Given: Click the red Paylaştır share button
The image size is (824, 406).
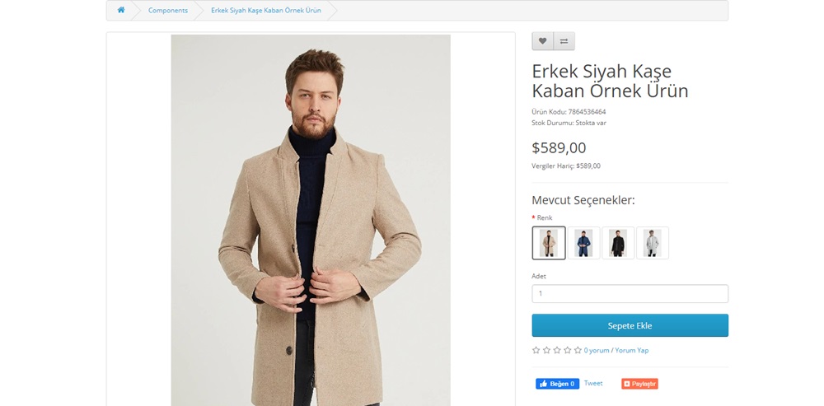Looking at the screenshot, I should pyautogui.click(x=639, y=384).
